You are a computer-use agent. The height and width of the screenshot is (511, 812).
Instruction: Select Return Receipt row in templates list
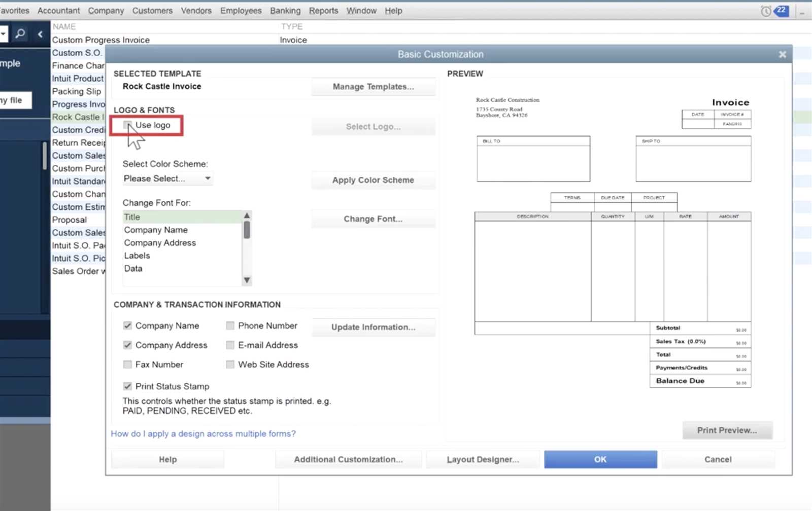(x=79, y=143)
